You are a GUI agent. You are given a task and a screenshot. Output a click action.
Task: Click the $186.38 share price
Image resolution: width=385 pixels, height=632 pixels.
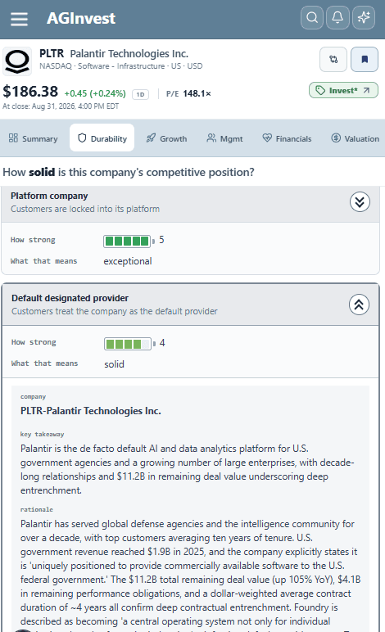pos(30,92)
